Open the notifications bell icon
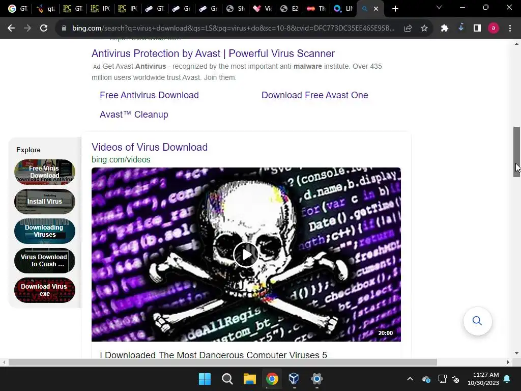 pos(507,379)
